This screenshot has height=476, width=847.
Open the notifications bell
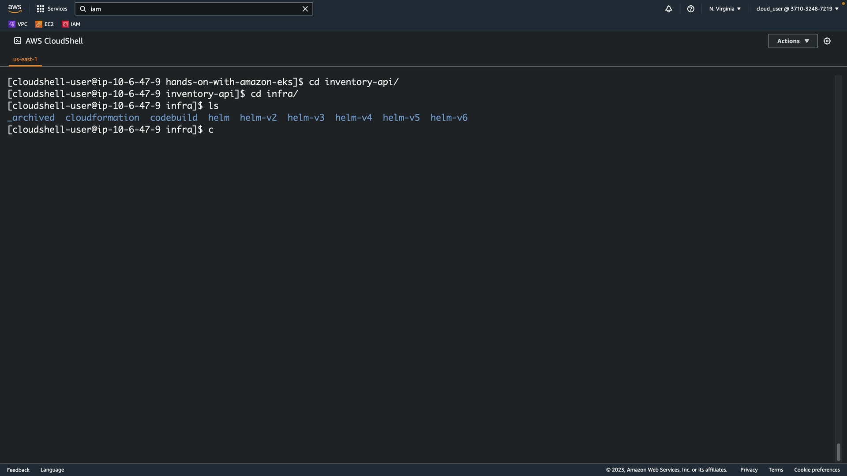(x=668, y=9)
